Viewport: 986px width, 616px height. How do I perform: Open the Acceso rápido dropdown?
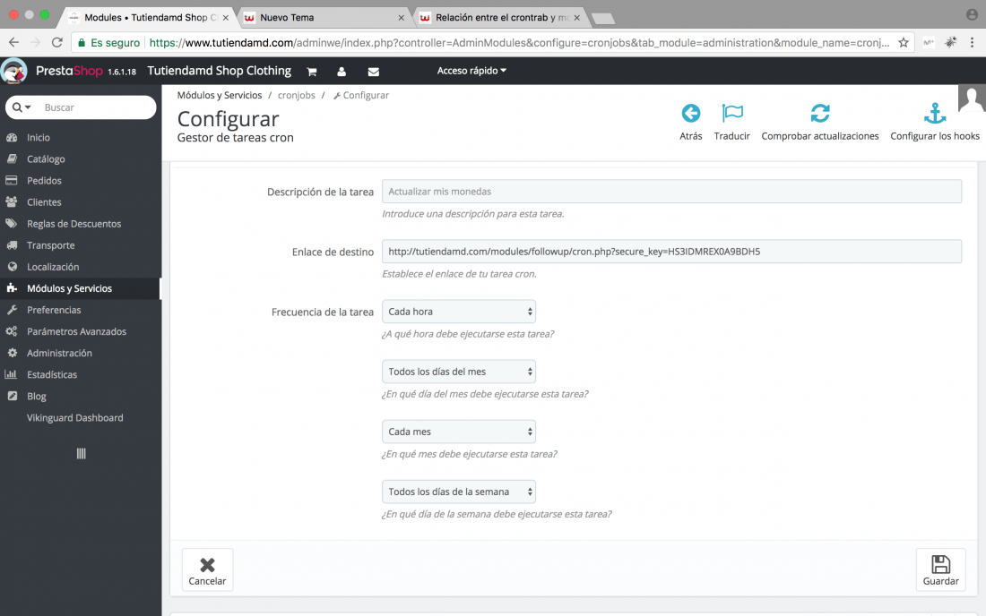[x=471, y=71]
